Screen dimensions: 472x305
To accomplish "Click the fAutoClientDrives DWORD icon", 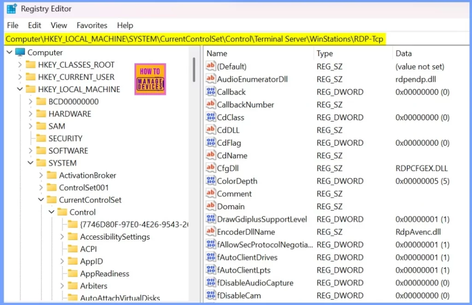I will (x=211, y=257).
